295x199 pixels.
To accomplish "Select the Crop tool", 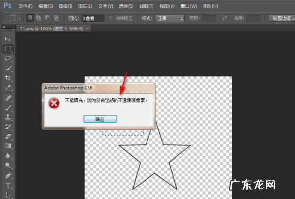I will (8, 78).
